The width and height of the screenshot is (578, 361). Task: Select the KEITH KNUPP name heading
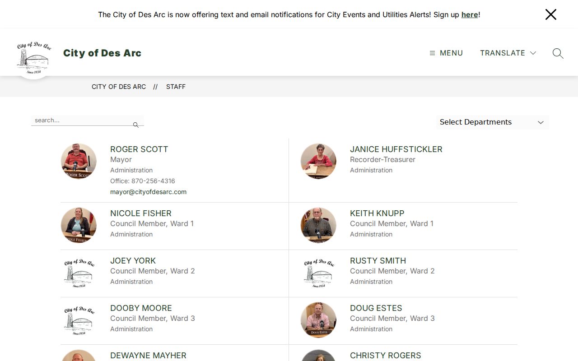377,213
